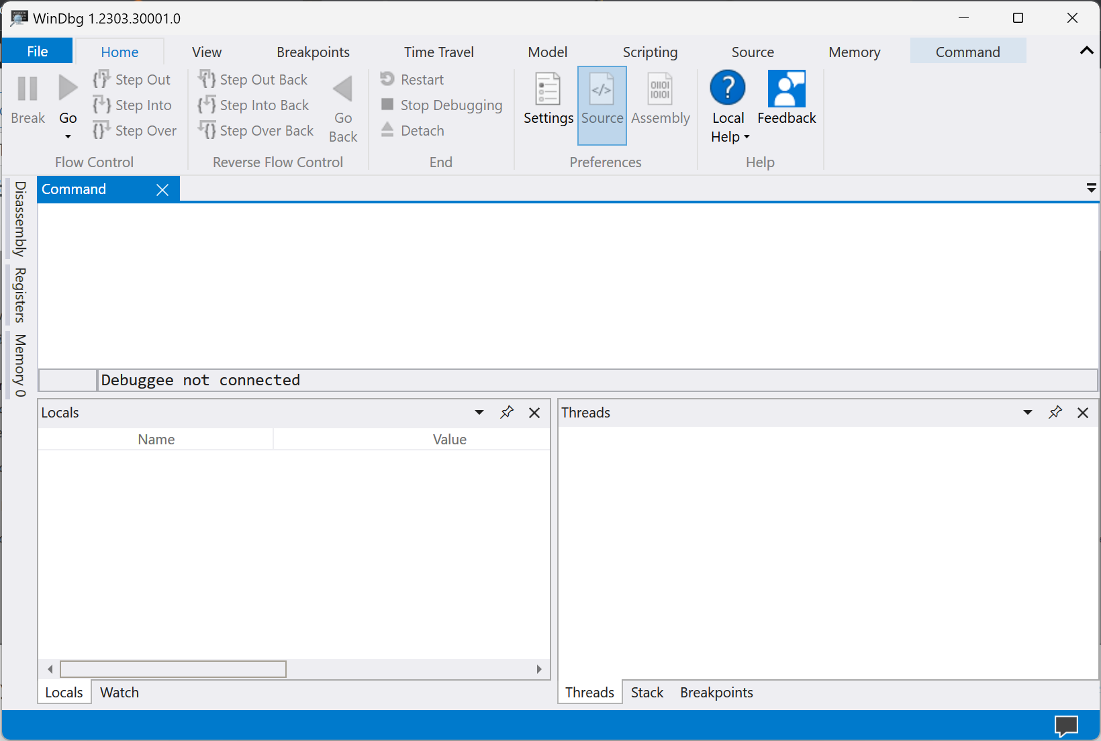The height and width of the screenshot is (741, 1101).
Task: Expand the Local Help dropdown arrow
Action: (x=747, y=137)
